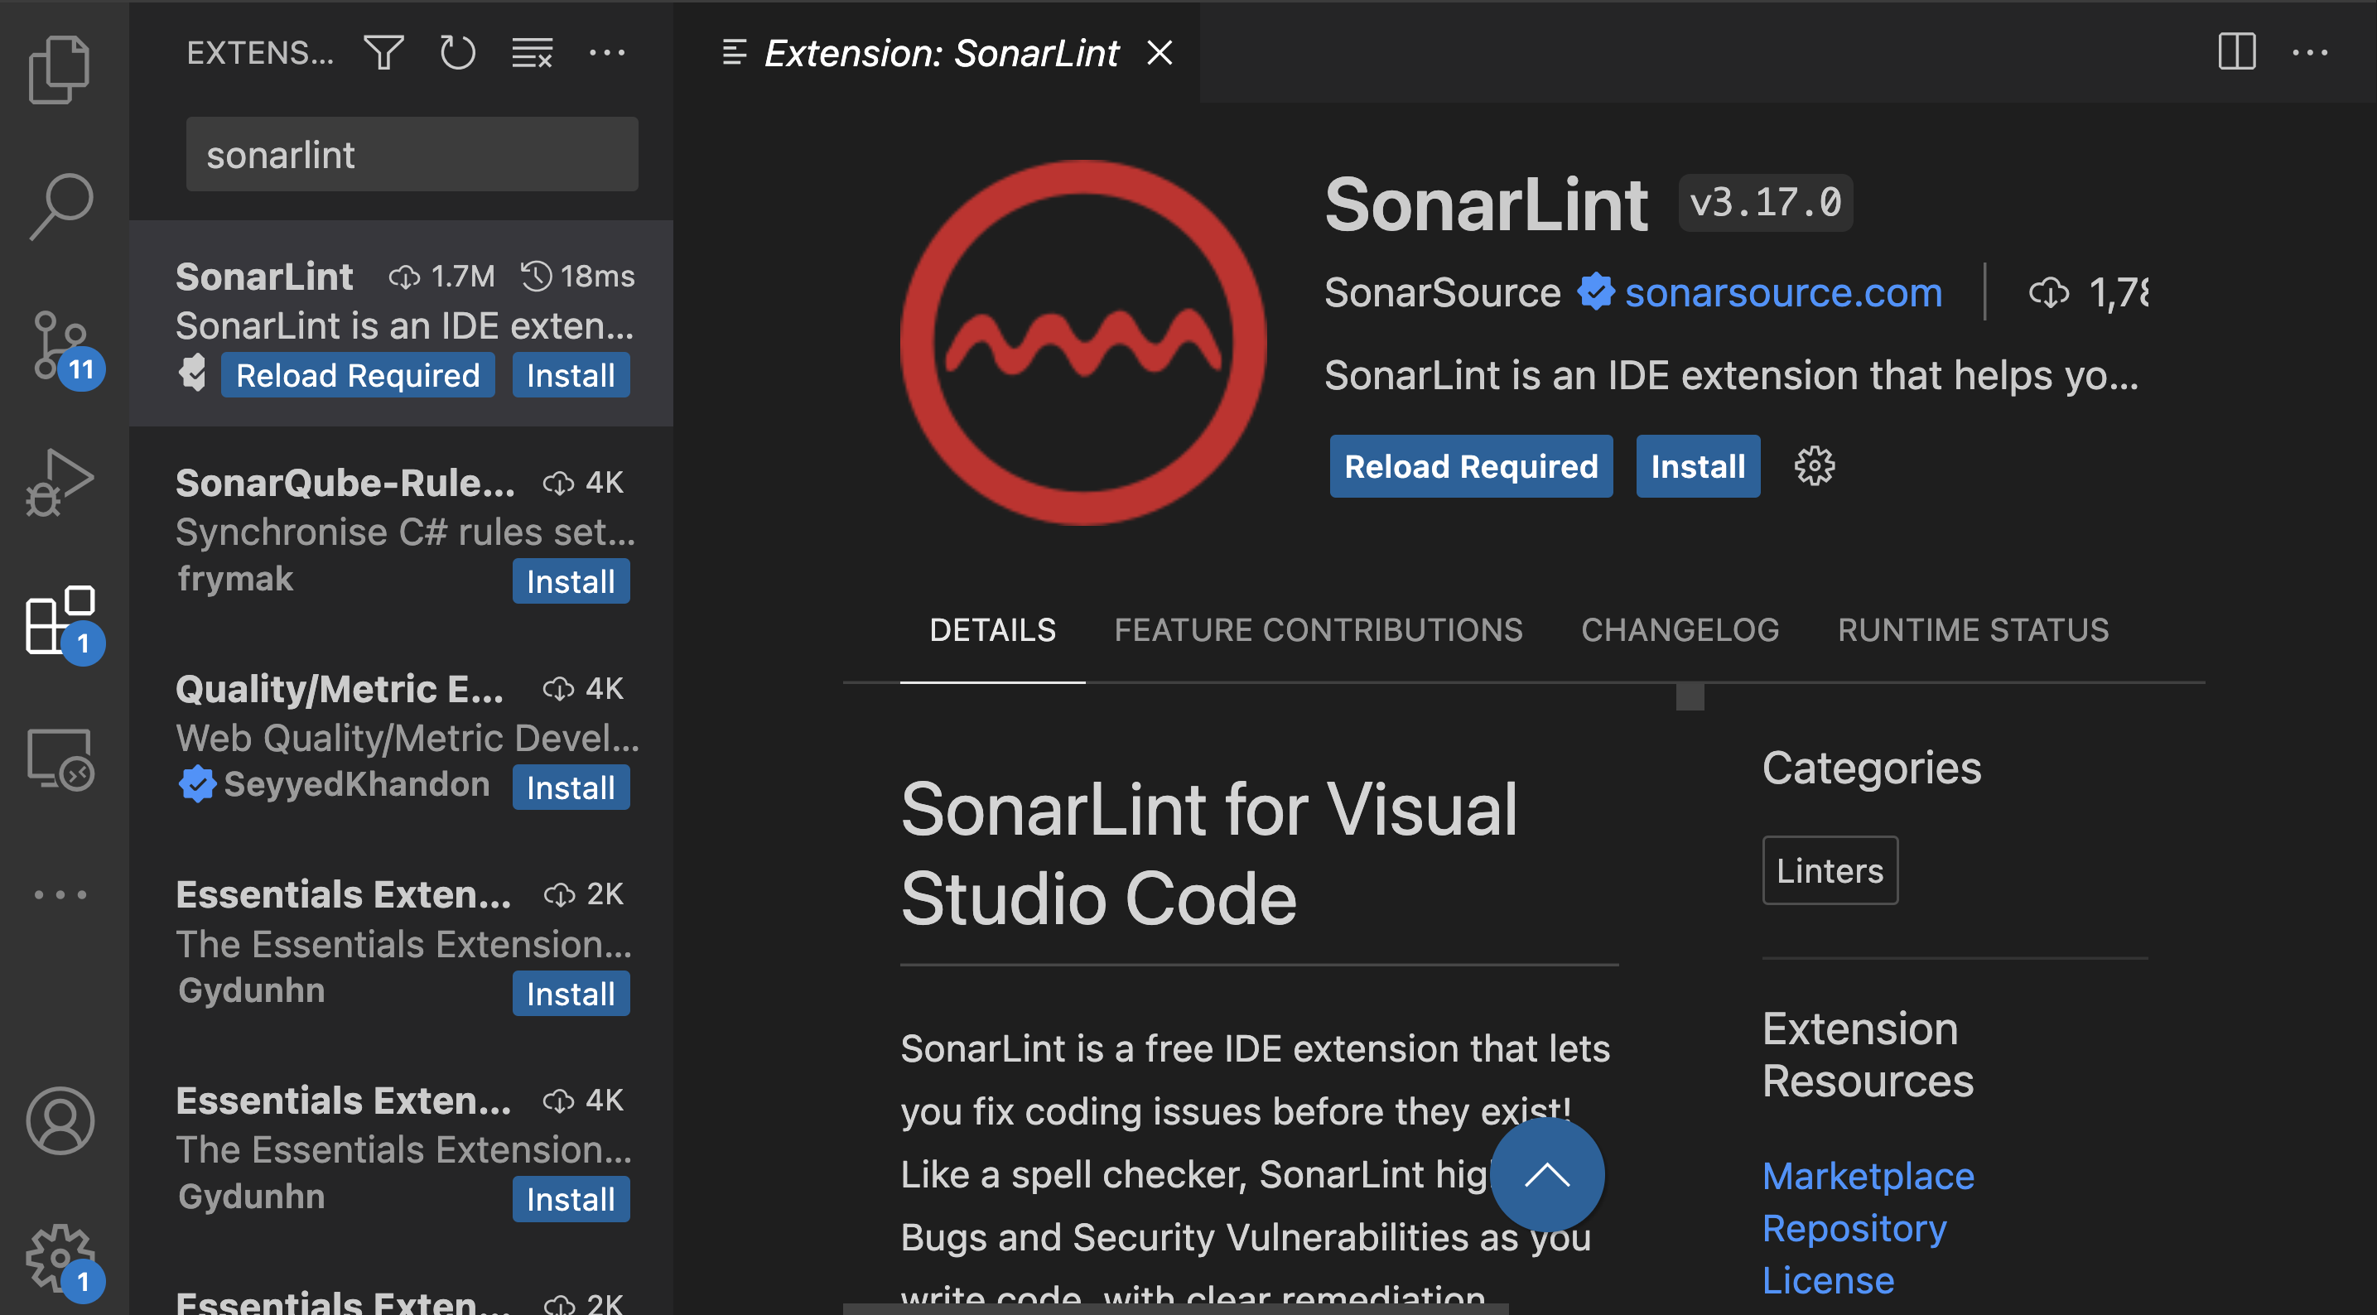Split the editor to the right
The image size is (2377, 1315).
coord(2237,51)
